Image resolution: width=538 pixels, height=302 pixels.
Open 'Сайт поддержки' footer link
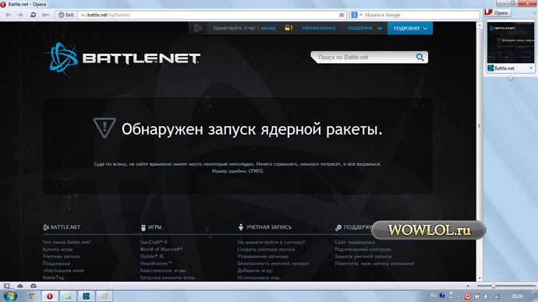[355, 242]
